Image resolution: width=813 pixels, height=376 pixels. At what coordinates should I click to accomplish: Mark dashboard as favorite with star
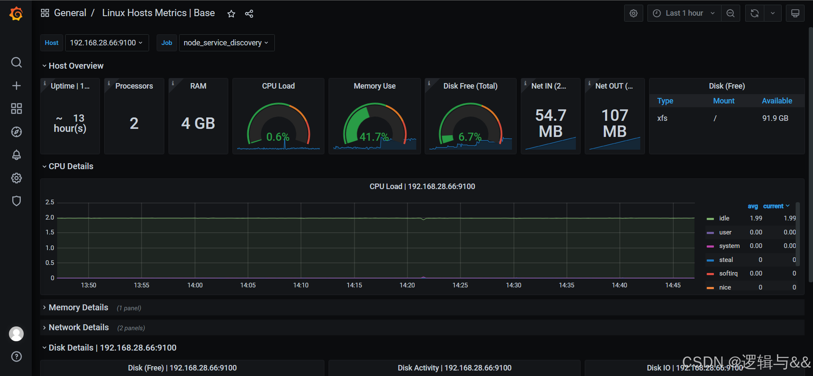pyautogui.click(x=231, y=14)
